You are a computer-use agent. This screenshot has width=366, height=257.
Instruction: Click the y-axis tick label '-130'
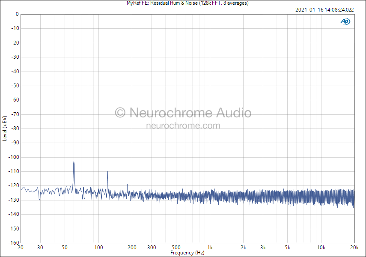point(14,200)
